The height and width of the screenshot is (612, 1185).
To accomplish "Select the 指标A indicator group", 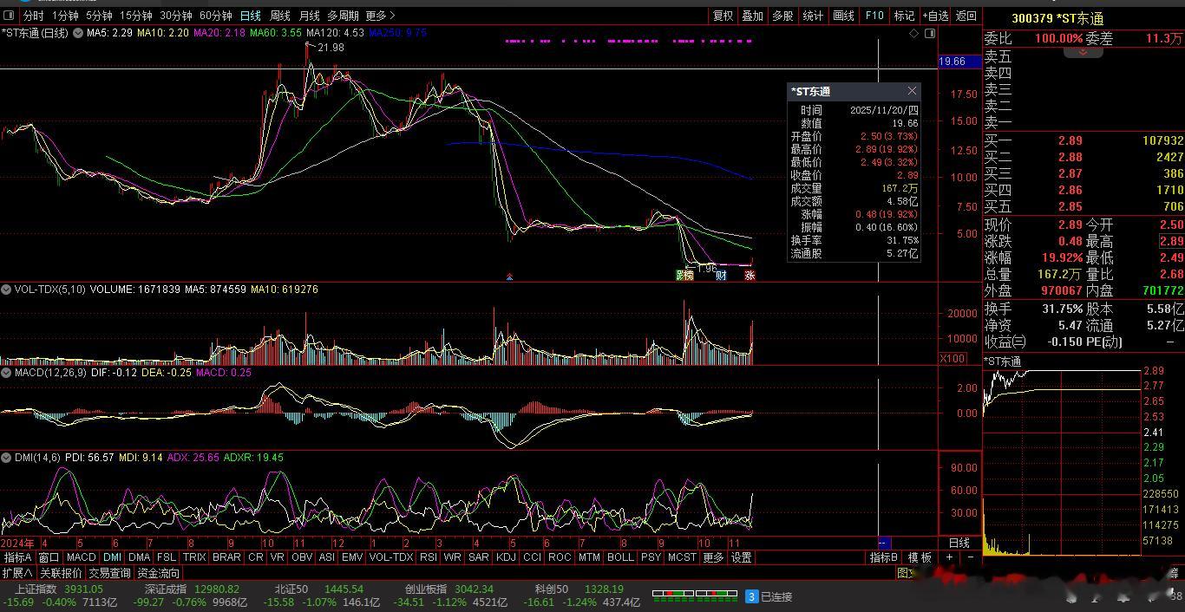I will pos(17,557).
